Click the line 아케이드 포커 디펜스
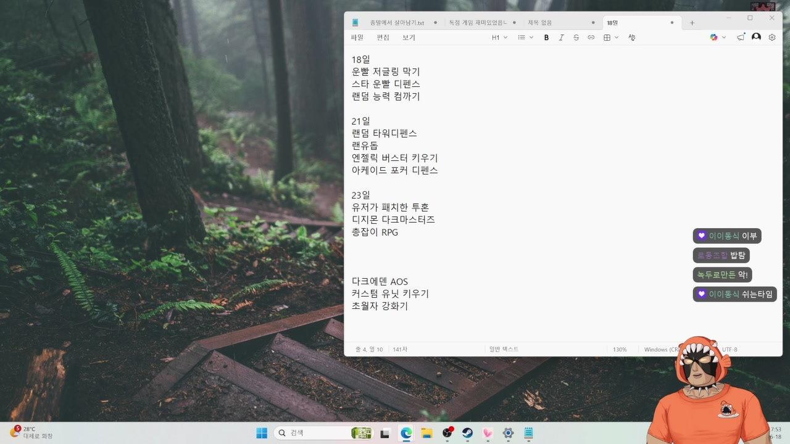Image resolution: width=790 pixels, height=444 pixels. pyautogui.click(x=395, y=170)
